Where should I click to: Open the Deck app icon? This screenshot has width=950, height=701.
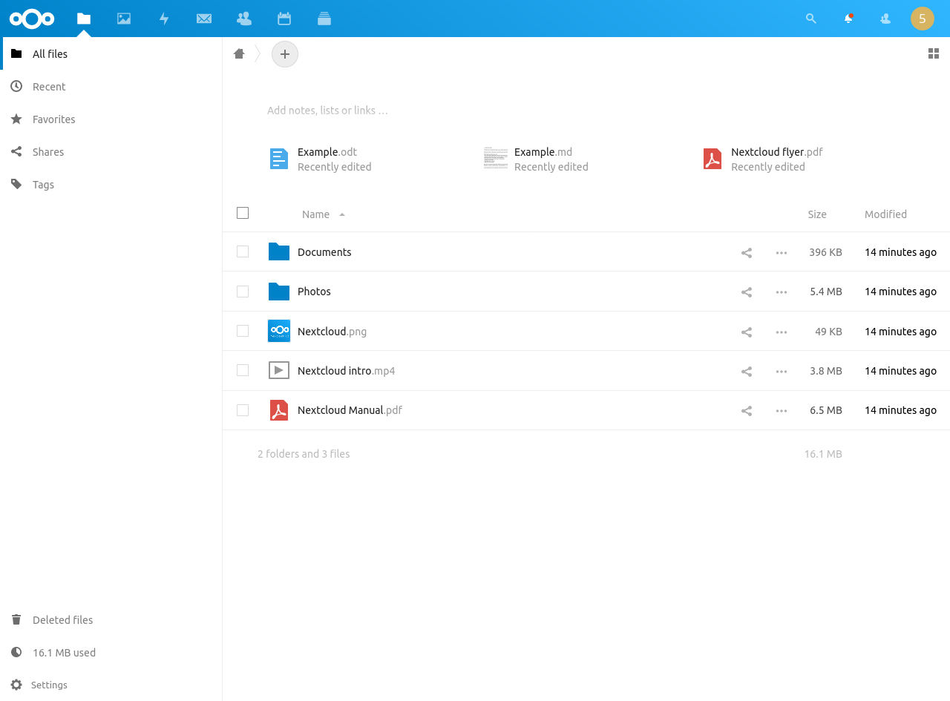[x=324, y=19]
